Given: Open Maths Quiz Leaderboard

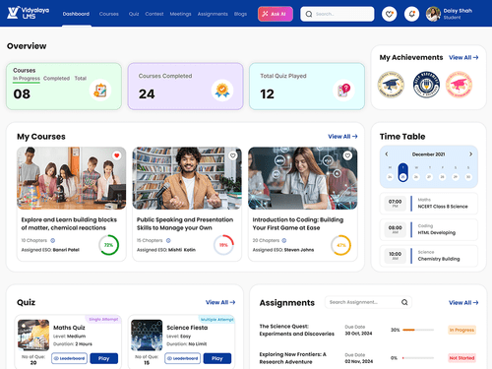Looking at the screenshot, I should click(x=69, y=358).
